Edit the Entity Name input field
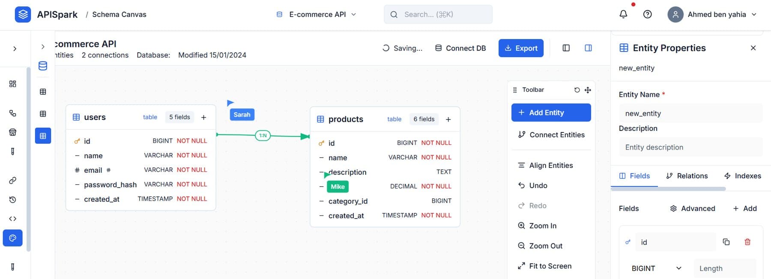The height and width of the screenshot is (279, 771). pos(691,113)
